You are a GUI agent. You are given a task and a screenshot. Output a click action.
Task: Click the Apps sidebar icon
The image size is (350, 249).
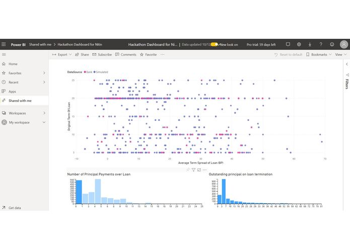pyautogui.click(x=4, y=91)
